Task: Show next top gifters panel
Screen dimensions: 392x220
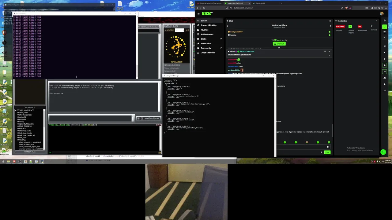Action: (330, 26)
